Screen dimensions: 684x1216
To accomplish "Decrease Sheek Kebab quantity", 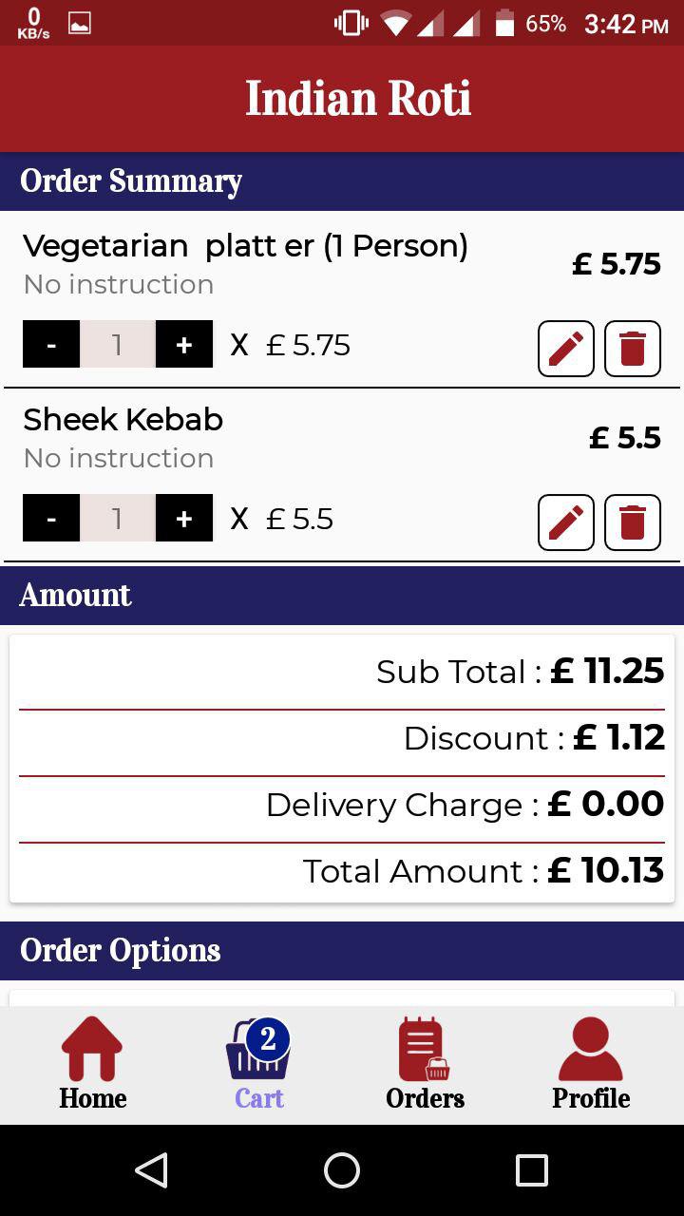I will pos(51,519).
